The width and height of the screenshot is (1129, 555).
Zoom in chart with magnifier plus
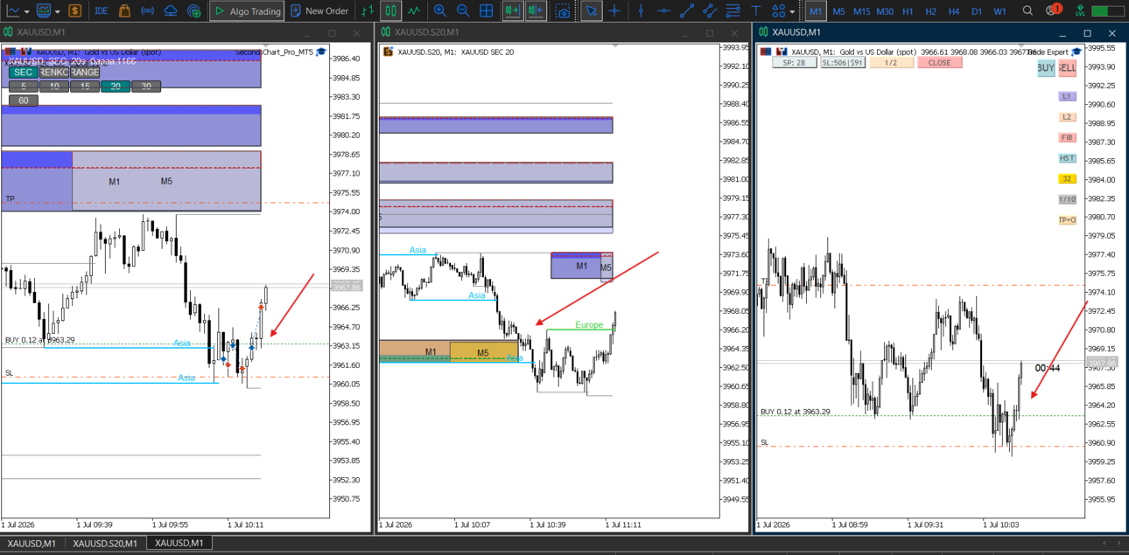click(x=439, y=11)
